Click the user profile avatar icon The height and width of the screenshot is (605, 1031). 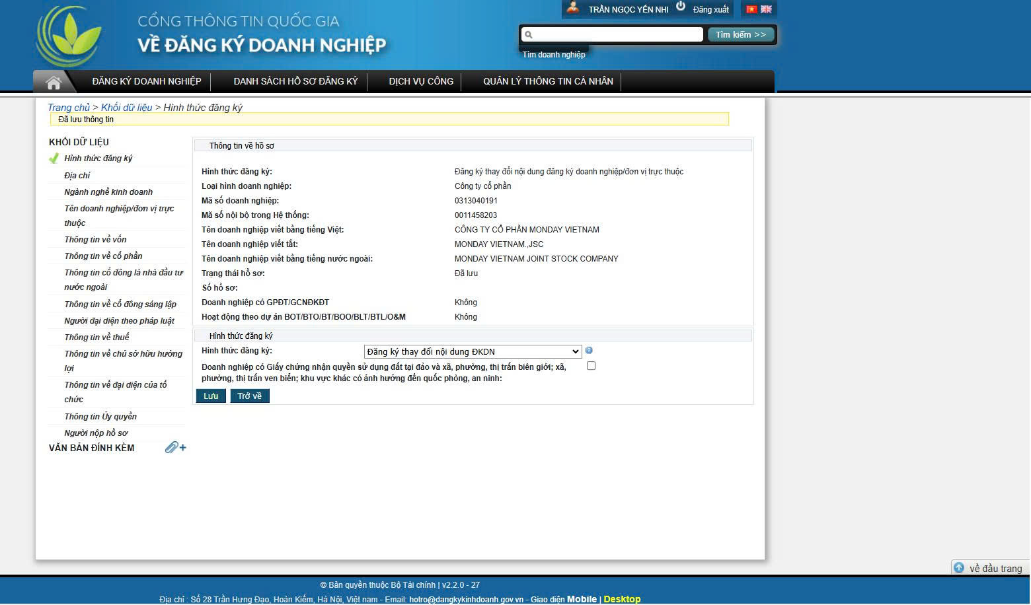(x=573, y=9)
